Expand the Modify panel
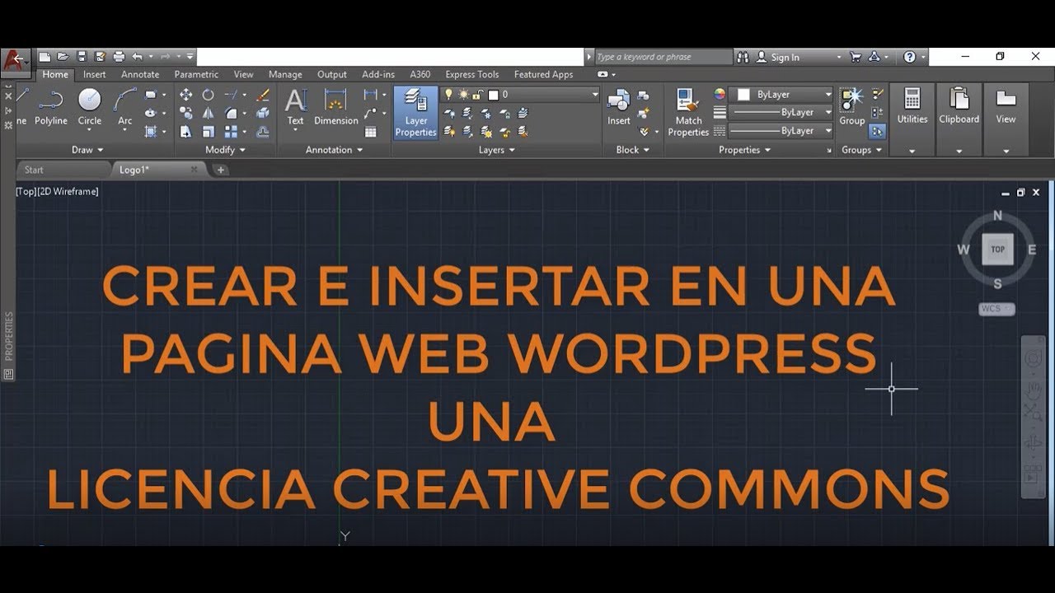This screenshot has height=593, width=1055. pyautogui.click(x=226, y=150)
